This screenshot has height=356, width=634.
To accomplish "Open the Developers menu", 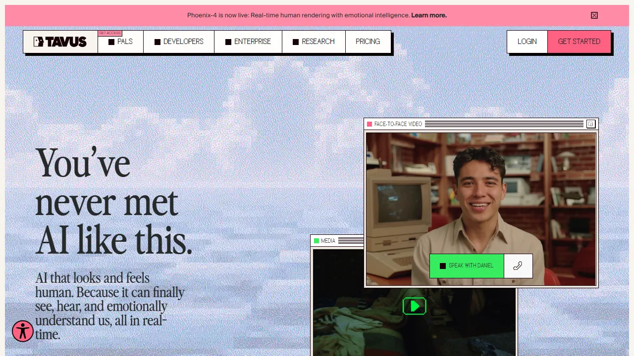I will (179, 42).
